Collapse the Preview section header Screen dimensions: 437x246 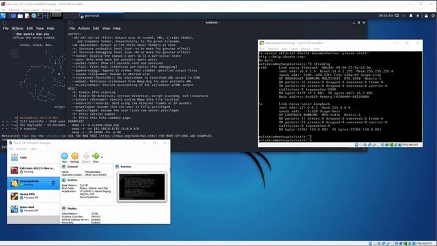click(126, 167)
